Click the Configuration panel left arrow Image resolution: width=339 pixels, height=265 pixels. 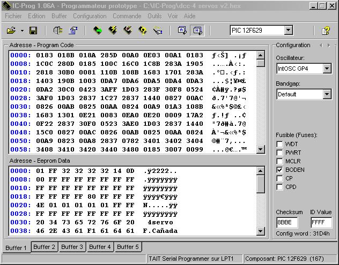[321, 46]
